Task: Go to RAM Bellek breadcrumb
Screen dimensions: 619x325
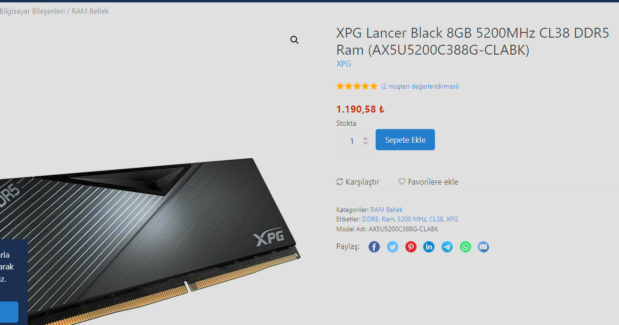Action: (x=90, y=11)
